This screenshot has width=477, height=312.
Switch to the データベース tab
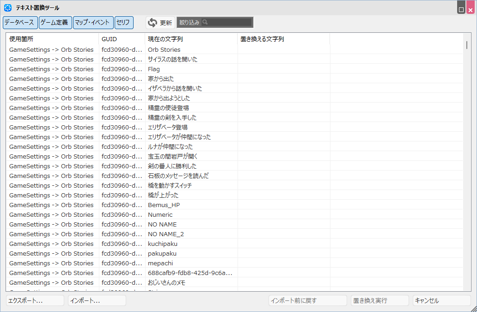(20, 22)
